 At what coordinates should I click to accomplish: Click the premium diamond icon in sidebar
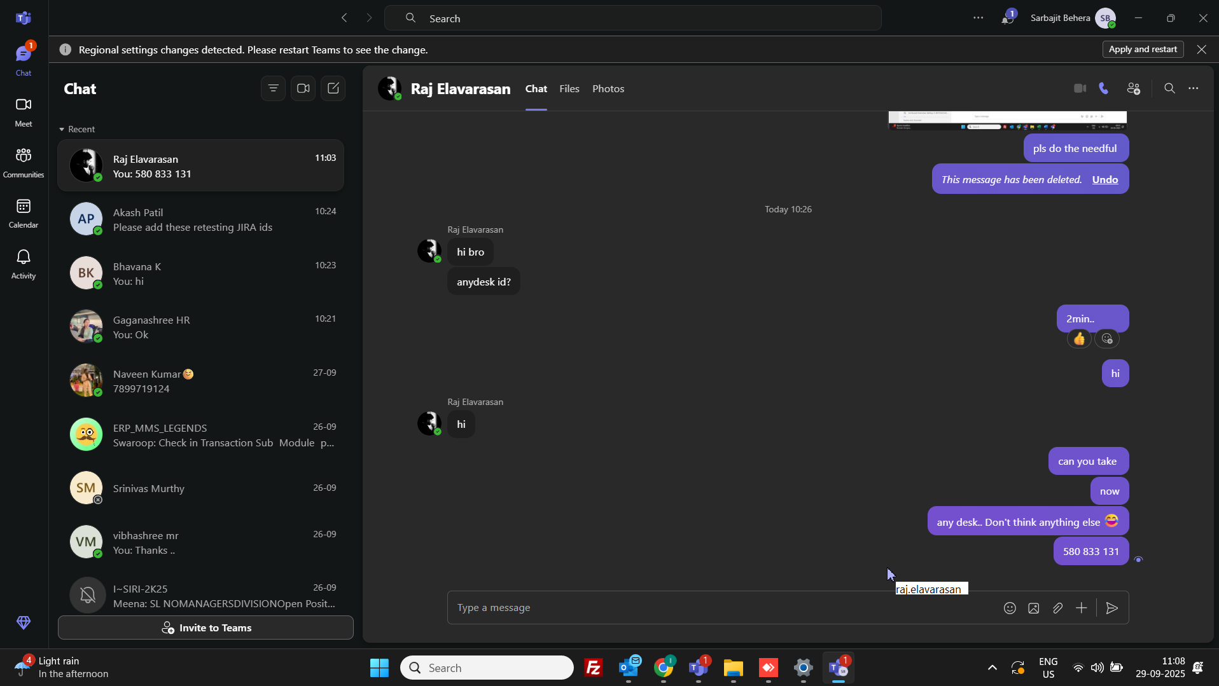[24, 623]
